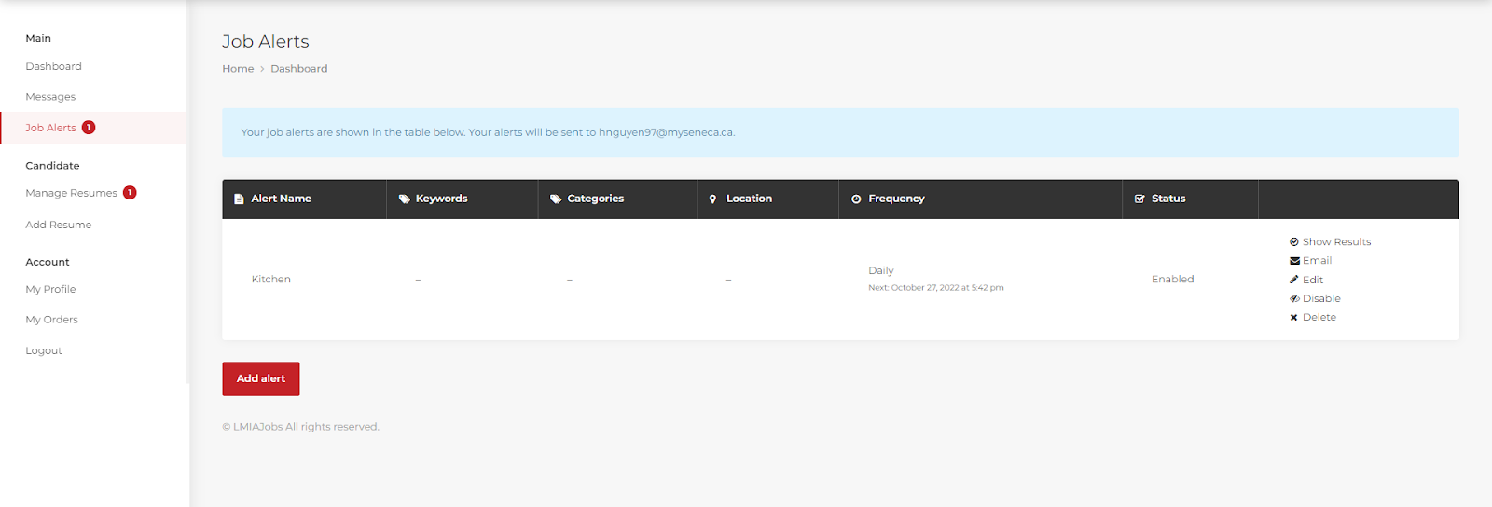
Task: Click the Alert Name column header
Action: pyautogui.click(x=304, y=199)
